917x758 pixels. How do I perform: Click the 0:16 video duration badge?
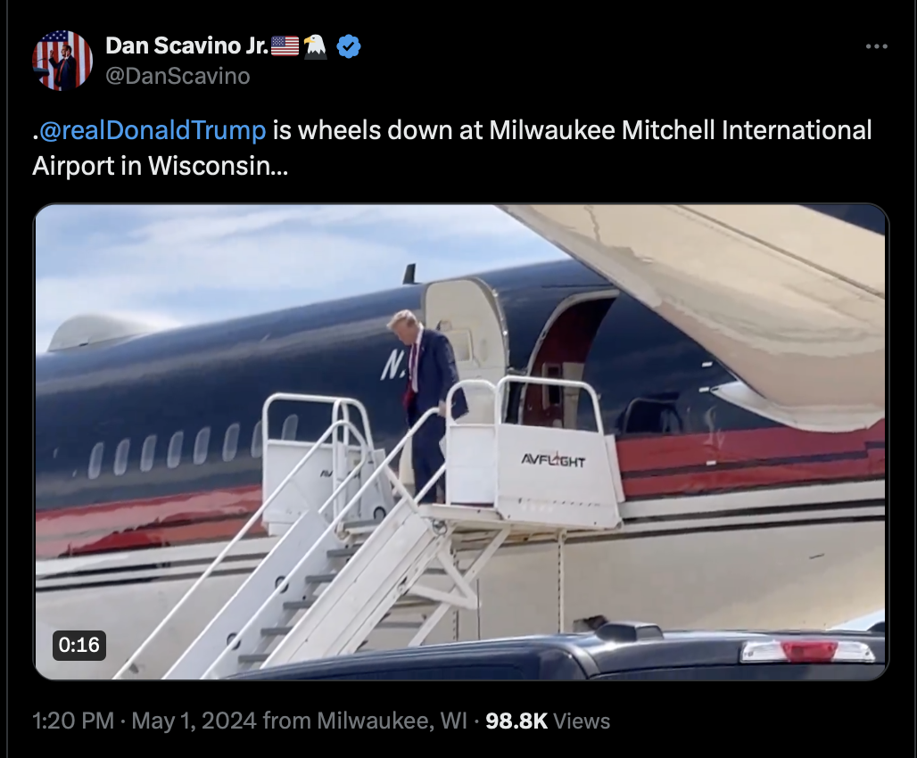click(79, 645)
